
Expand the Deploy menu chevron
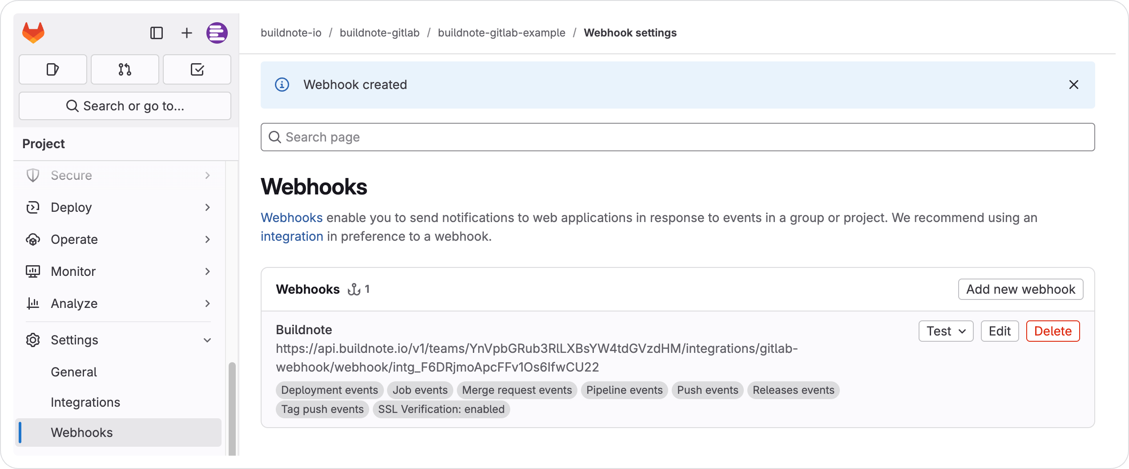click(207, 207)
